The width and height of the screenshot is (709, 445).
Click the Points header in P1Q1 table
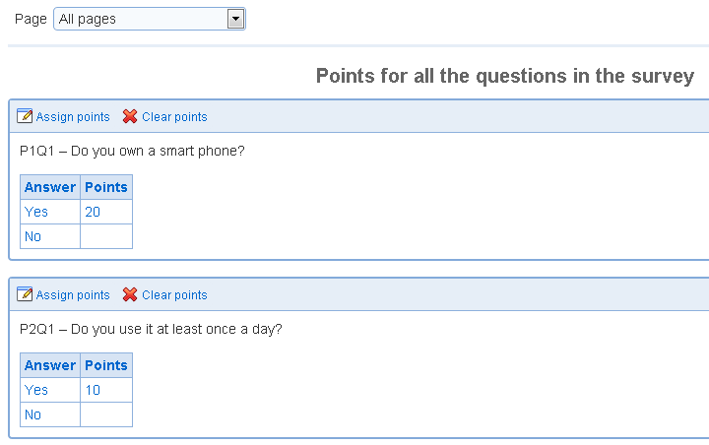pos(106,187)
